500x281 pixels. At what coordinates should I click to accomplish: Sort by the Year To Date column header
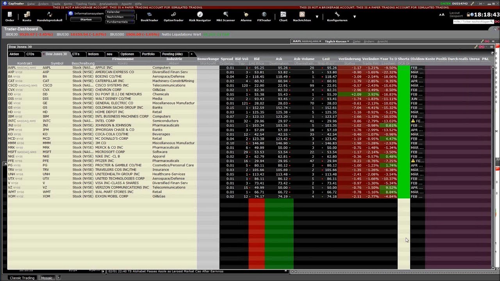point(388,59)
